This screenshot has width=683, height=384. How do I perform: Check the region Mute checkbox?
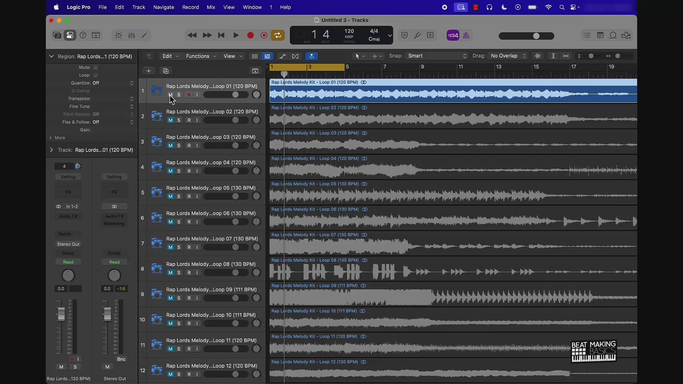(95, 67)
